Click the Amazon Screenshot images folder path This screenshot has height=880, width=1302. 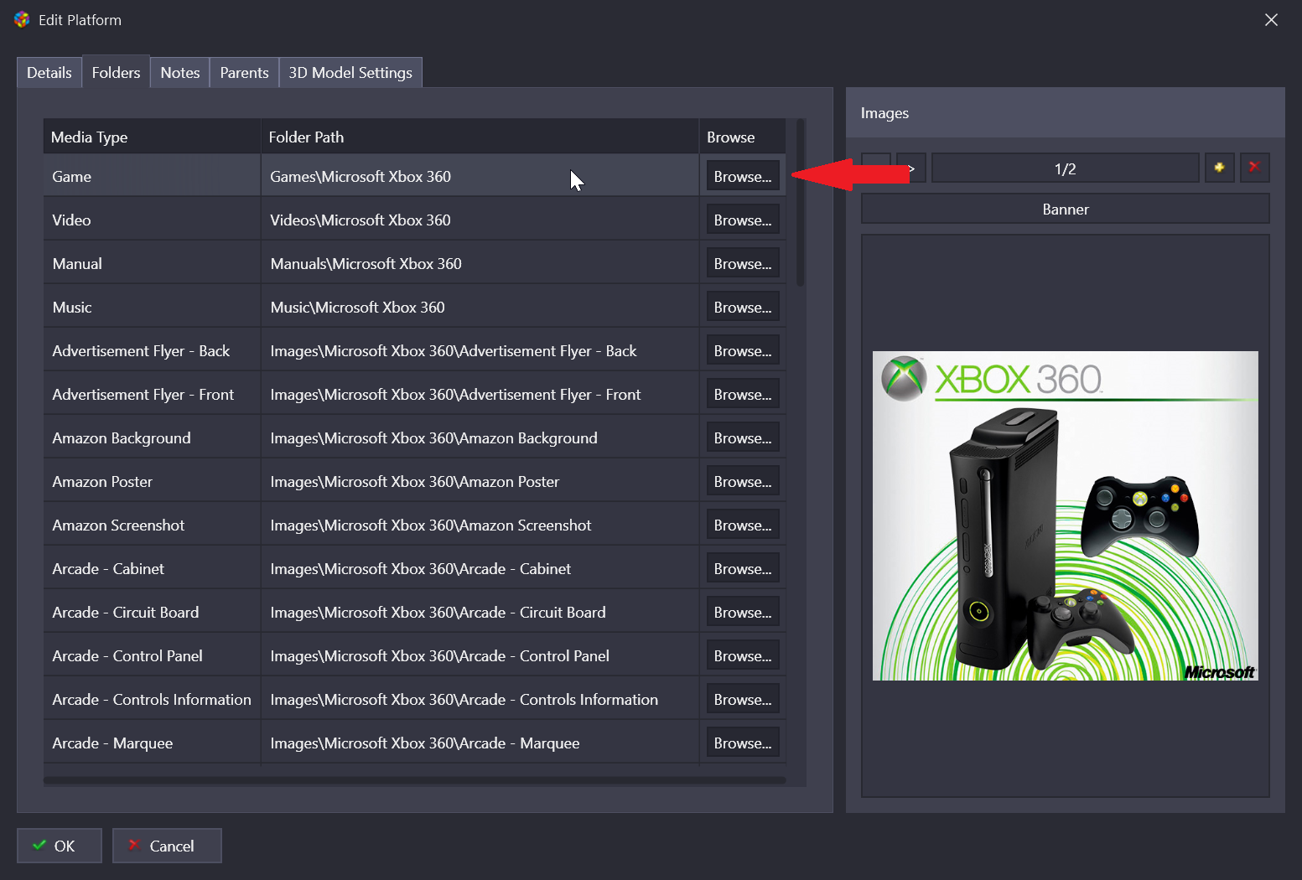[x=480, y=525]
